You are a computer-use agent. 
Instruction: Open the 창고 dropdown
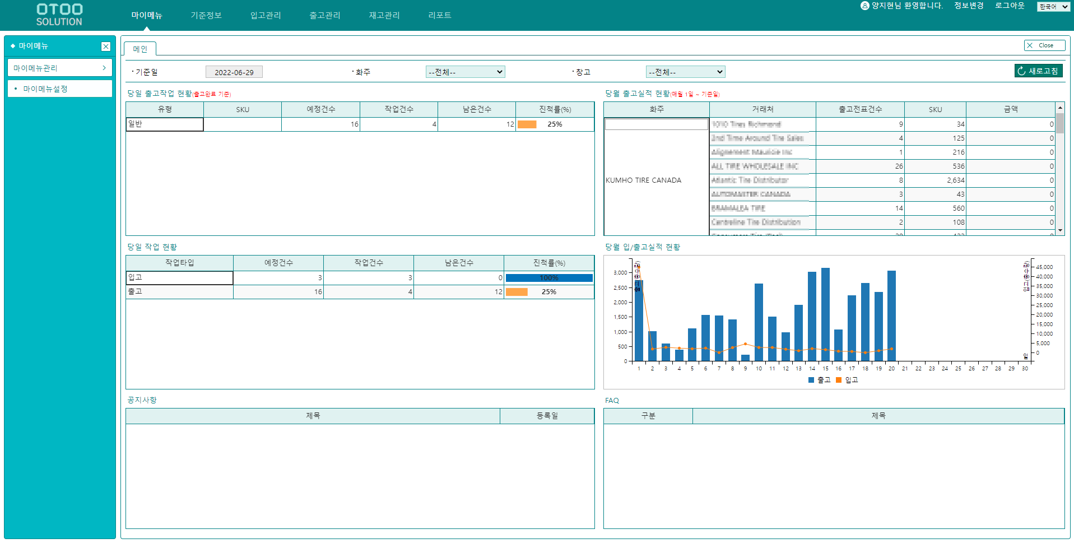tap(685, 72)
